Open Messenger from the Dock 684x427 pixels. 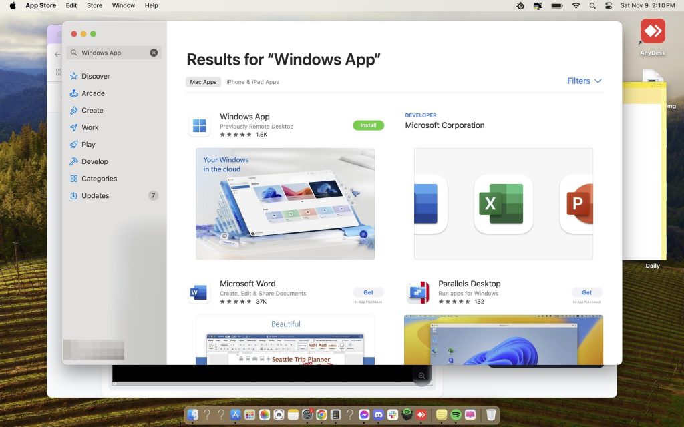(x=364, y=414)
